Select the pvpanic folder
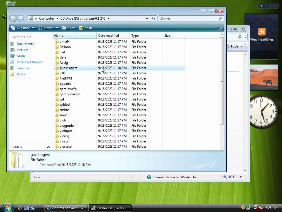Screen dimensions: 282x212 click(x=66, y=84)
